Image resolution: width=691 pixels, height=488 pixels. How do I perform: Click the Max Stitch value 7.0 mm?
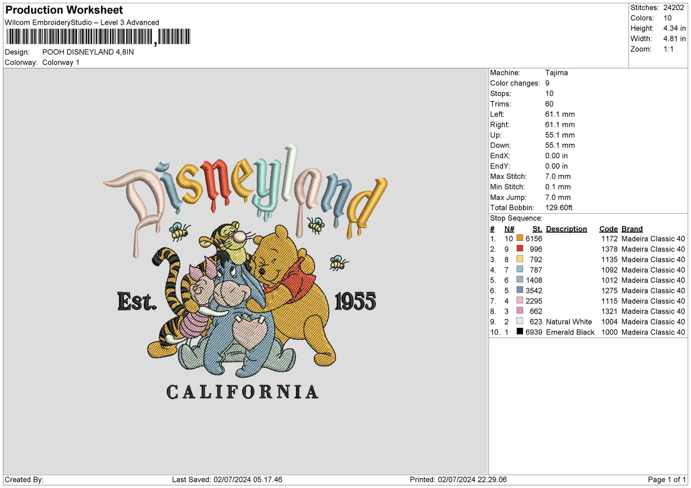click(x=558, y=177)
